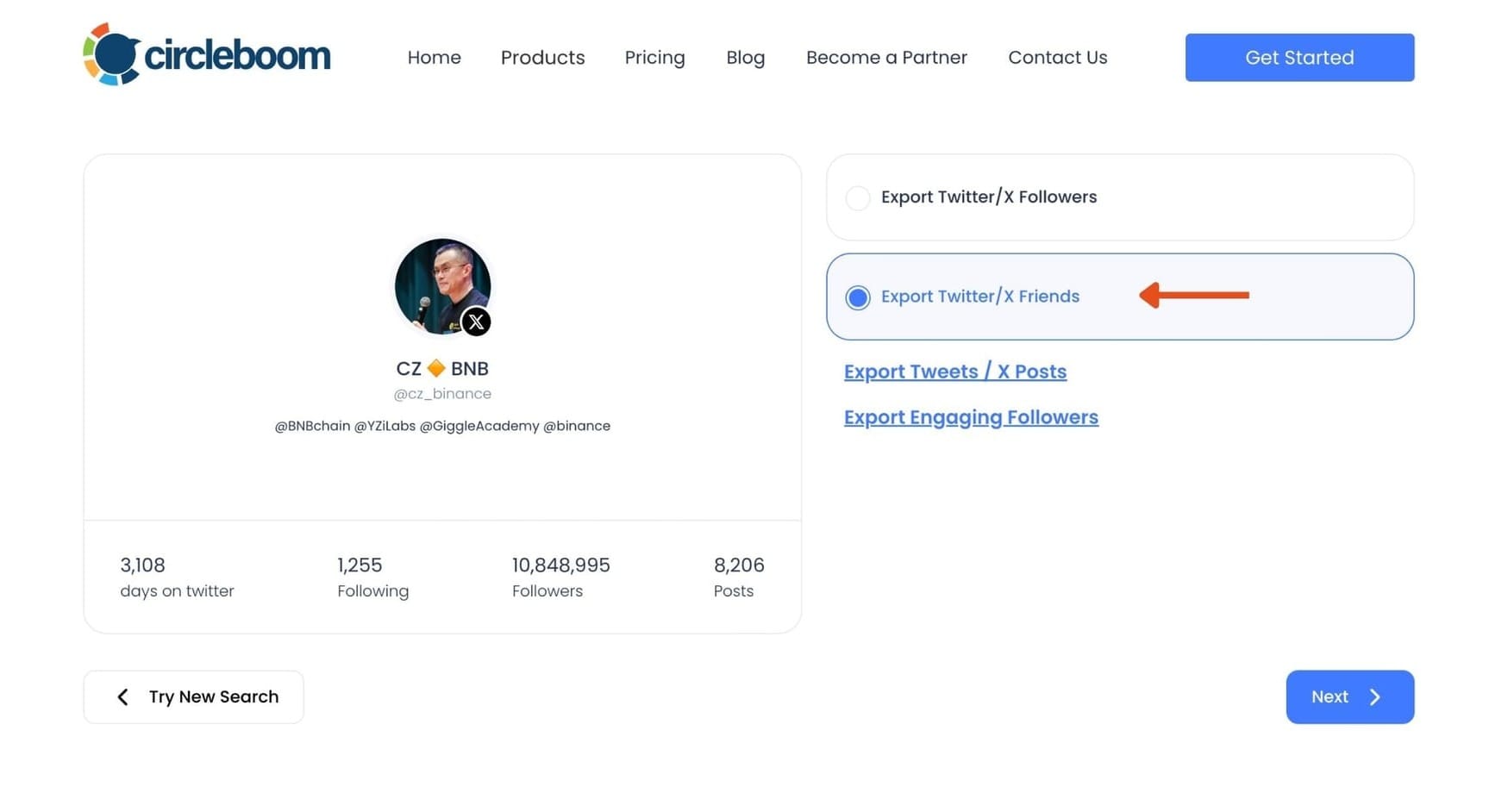The width and height of the screenshot is (1489, 787).
Task: Click the orange diamond emoji in profile name
Action: [436, 369]
